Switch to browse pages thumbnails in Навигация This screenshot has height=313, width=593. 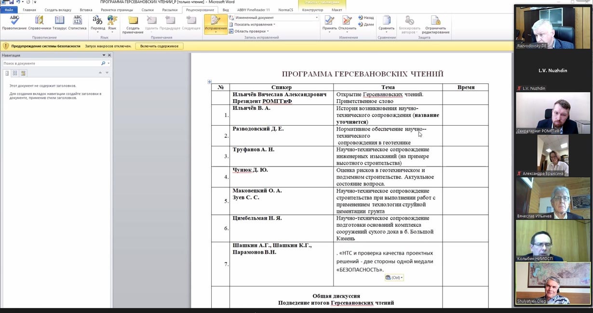[15, 73]
